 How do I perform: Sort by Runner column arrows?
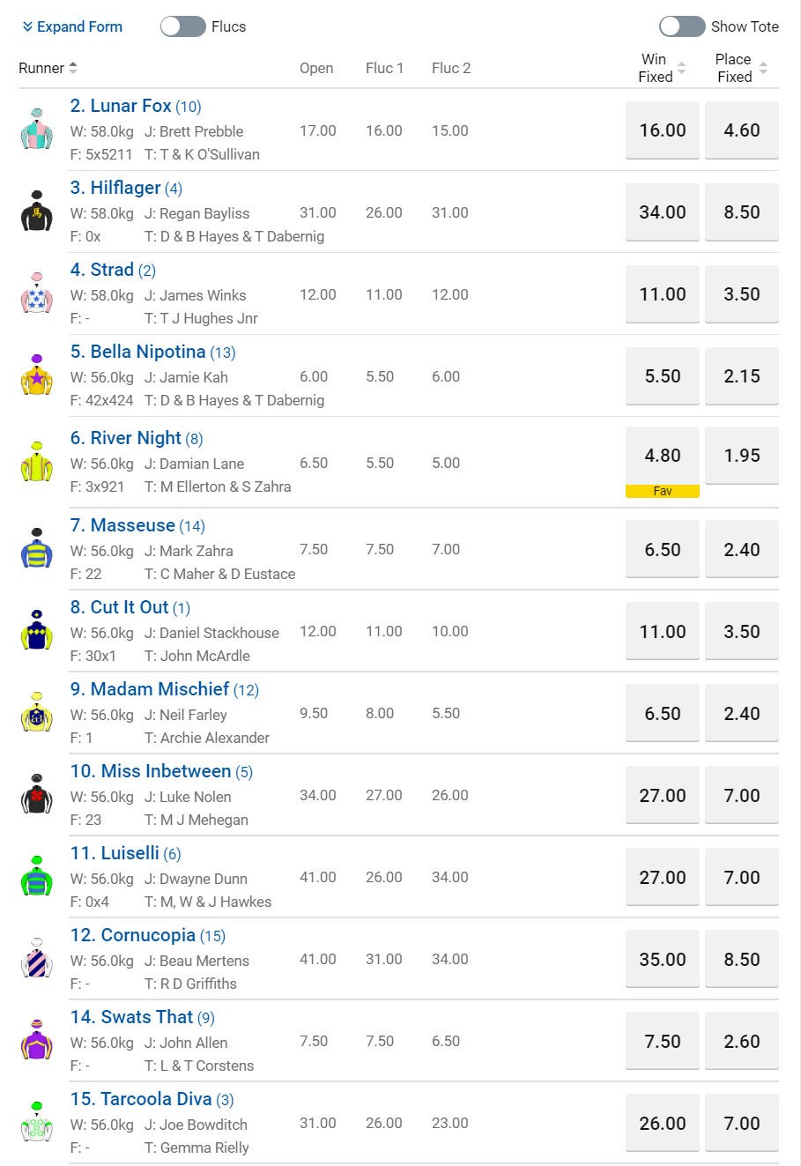point(73,68)
